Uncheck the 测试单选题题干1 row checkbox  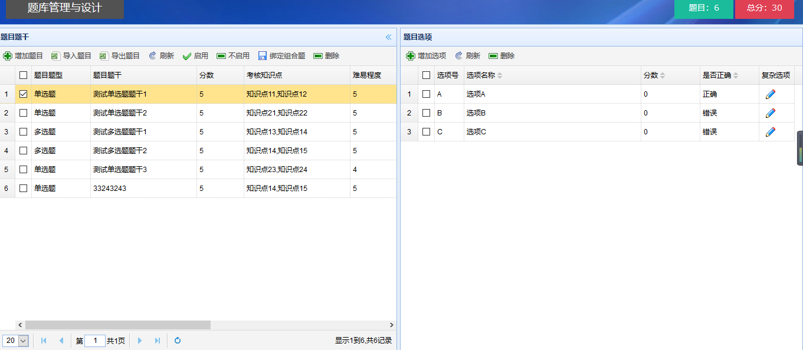tap(24, 94)
